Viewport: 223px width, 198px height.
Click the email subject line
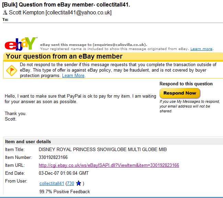(66, 5)
